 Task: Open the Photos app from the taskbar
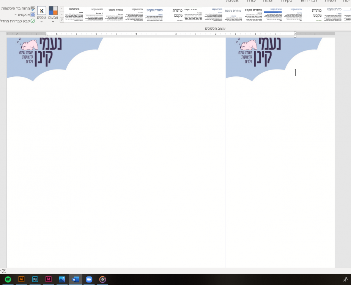click(62, 279)
